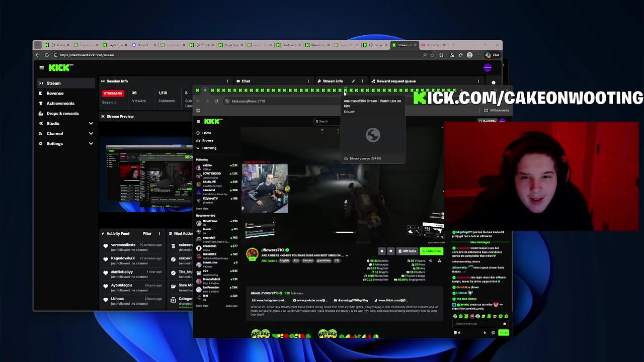
Task: Open the tab search dropdown in the back browser
Action: [x=38, y=45]
